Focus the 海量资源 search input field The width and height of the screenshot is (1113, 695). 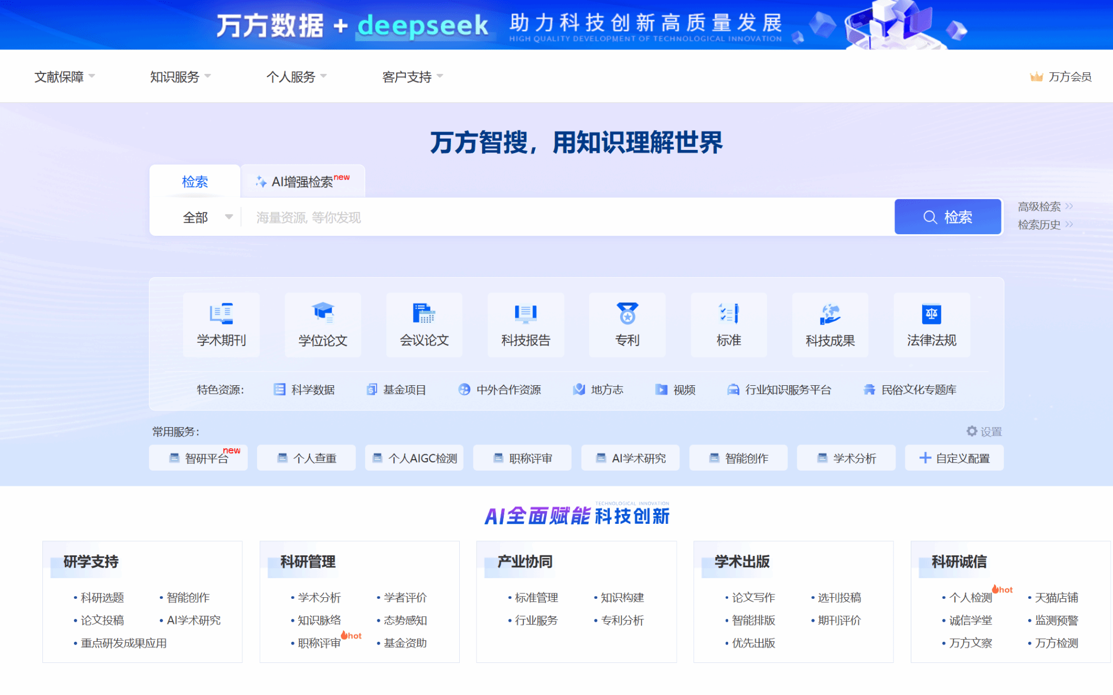coord(565,217)
